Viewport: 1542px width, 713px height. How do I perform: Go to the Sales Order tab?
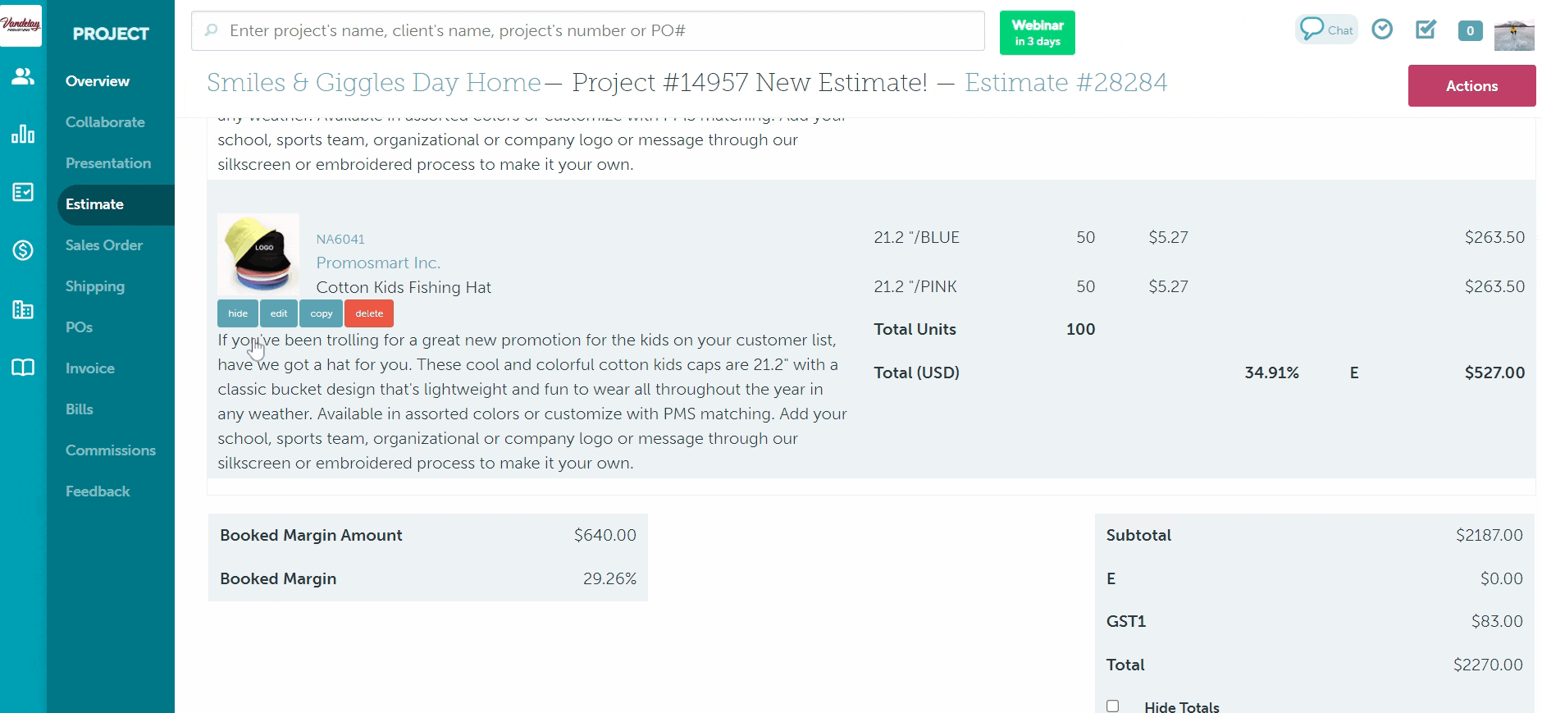pyautogui.click(x=104, y=245)
